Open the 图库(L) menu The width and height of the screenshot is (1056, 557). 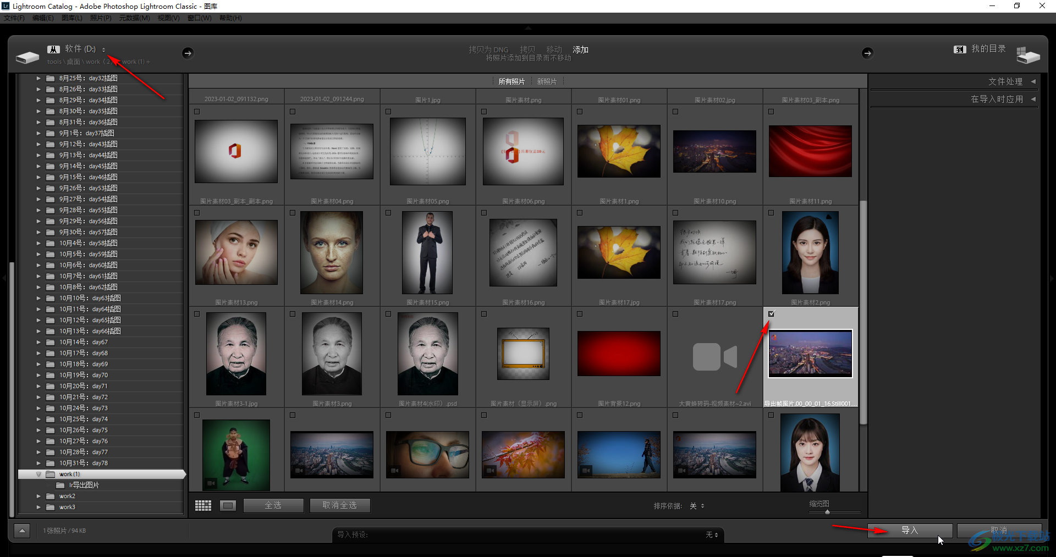click(x=72, y=18)
